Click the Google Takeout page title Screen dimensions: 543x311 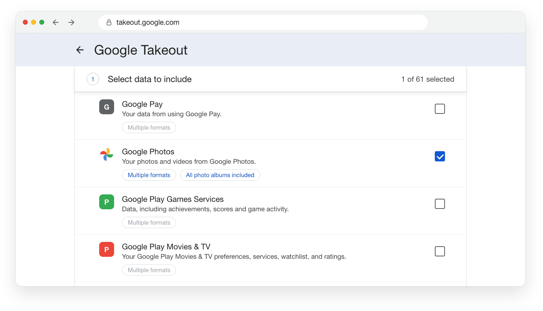(x=141, y=50)
